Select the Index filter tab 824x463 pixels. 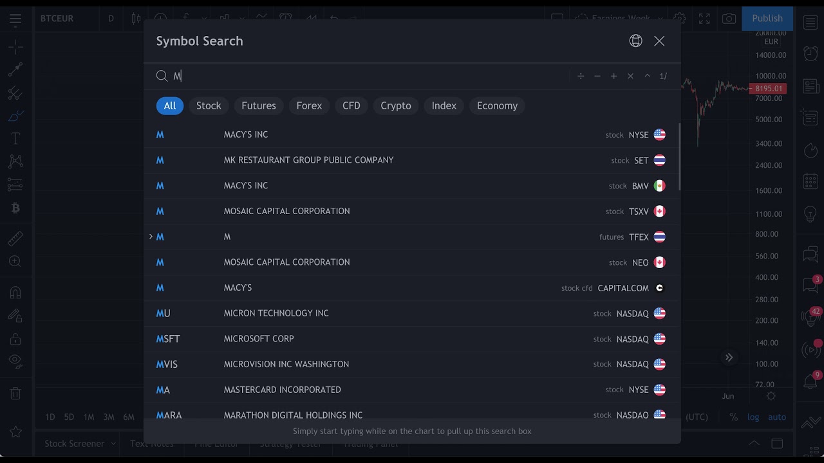click(x=444, y=105)
